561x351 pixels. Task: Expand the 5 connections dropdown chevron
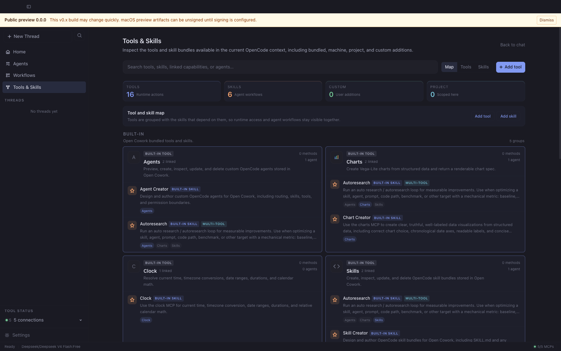(81, 320)
